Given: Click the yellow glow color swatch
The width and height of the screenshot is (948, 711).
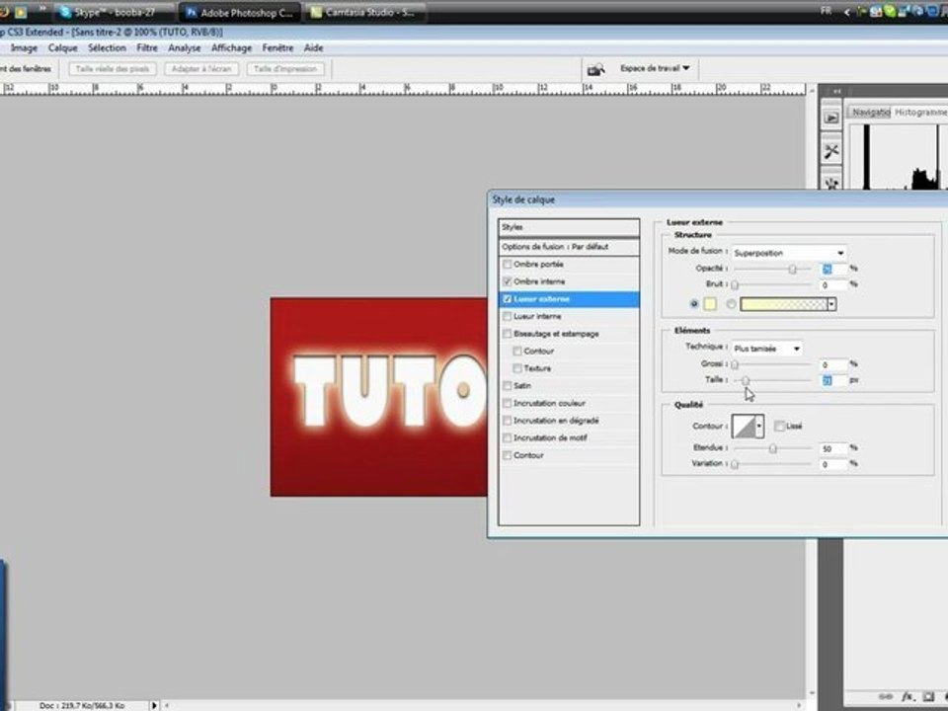Looking at the screenshot, I should coord(710,304).
